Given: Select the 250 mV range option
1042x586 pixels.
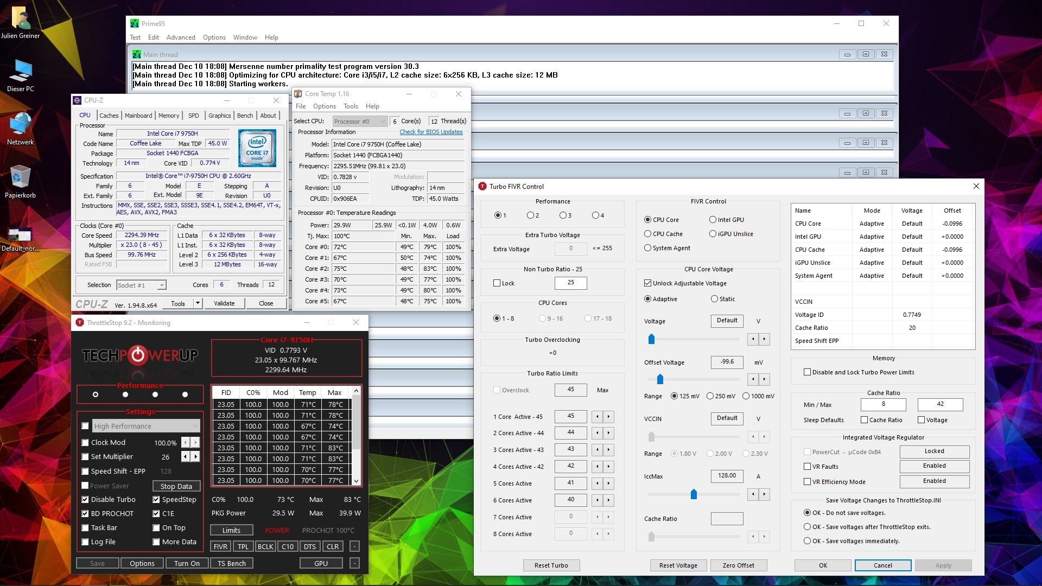Looking at the screenshot, I should click(710, 396).
